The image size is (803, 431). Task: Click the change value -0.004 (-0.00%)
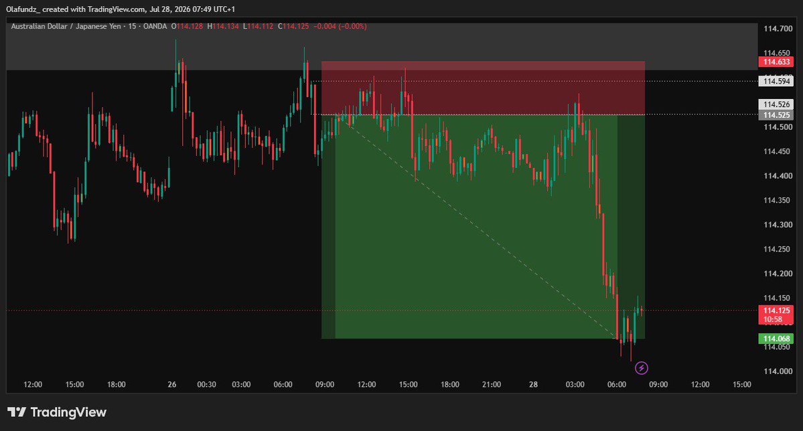coord(340,26)
